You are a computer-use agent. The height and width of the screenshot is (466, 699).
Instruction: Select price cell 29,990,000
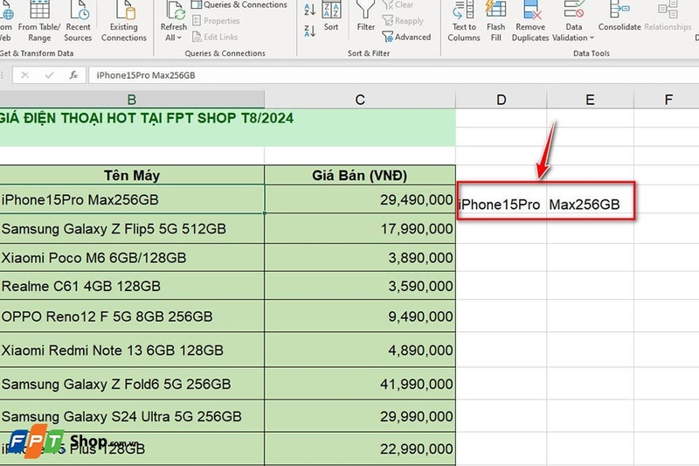(x=360, y=416)
